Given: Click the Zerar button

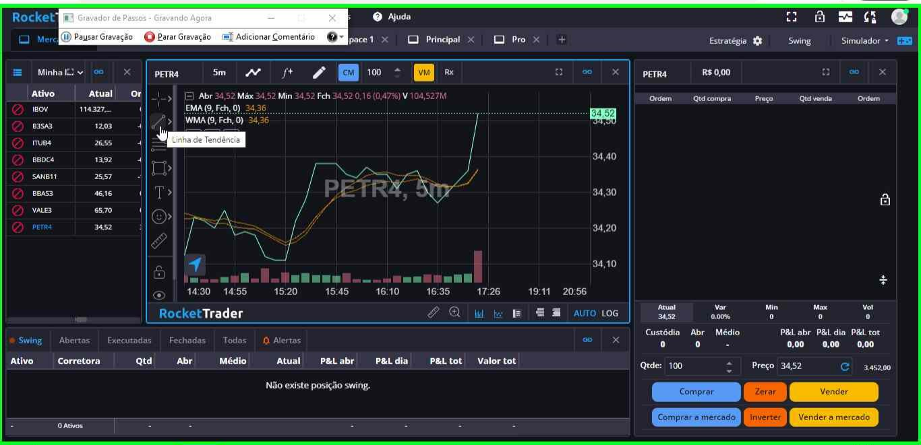Looking at the screenshot, I should pyautogui.click(x=765, y=391).
